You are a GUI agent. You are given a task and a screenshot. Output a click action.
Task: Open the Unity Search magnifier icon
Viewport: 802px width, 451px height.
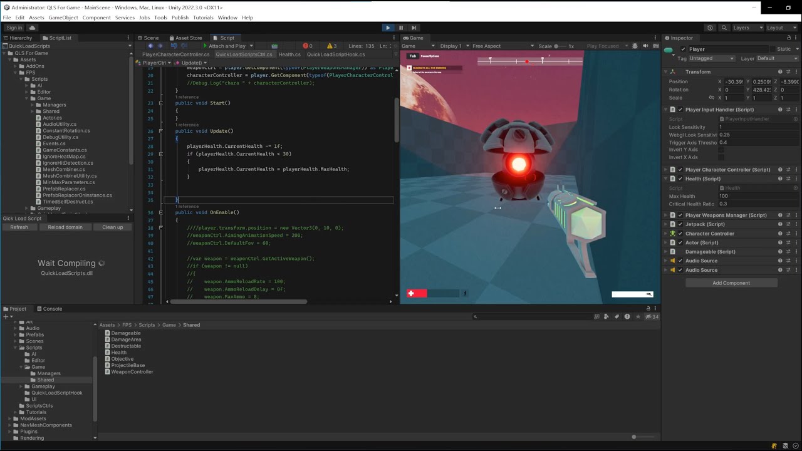click(724, 28)
